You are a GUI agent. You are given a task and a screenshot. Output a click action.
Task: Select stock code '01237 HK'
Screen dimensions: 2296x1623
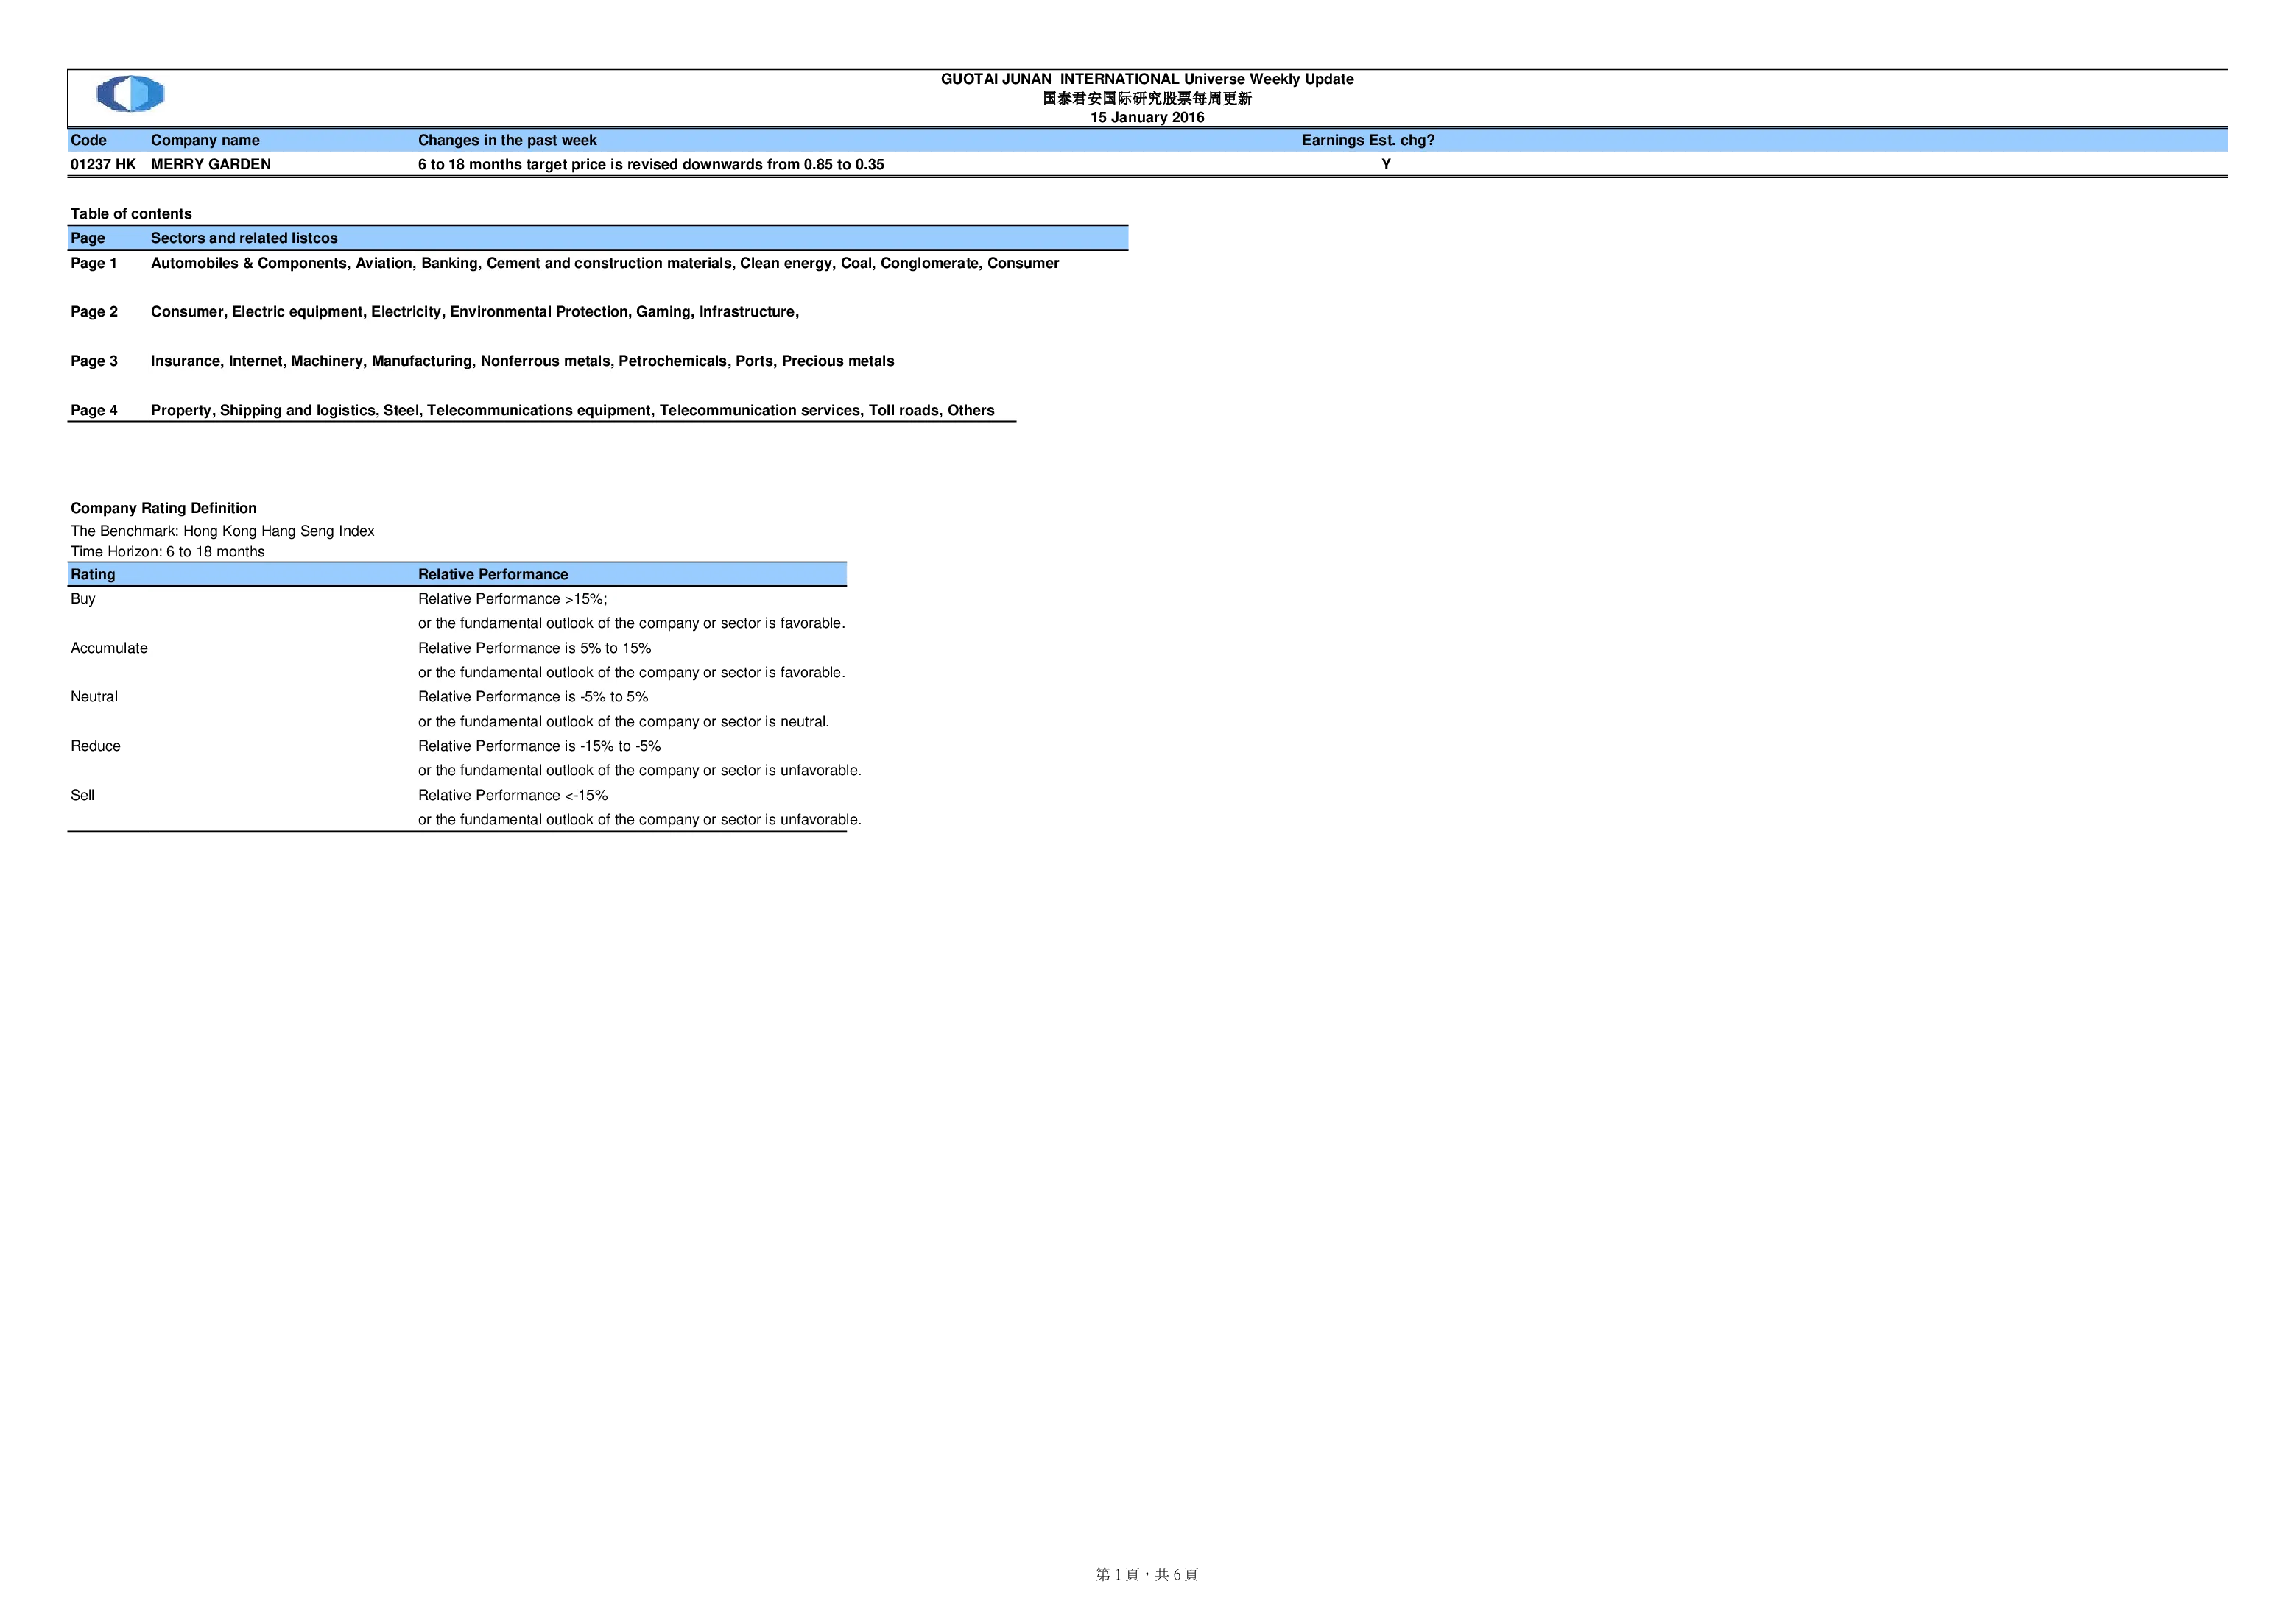[x=103, y=164]
